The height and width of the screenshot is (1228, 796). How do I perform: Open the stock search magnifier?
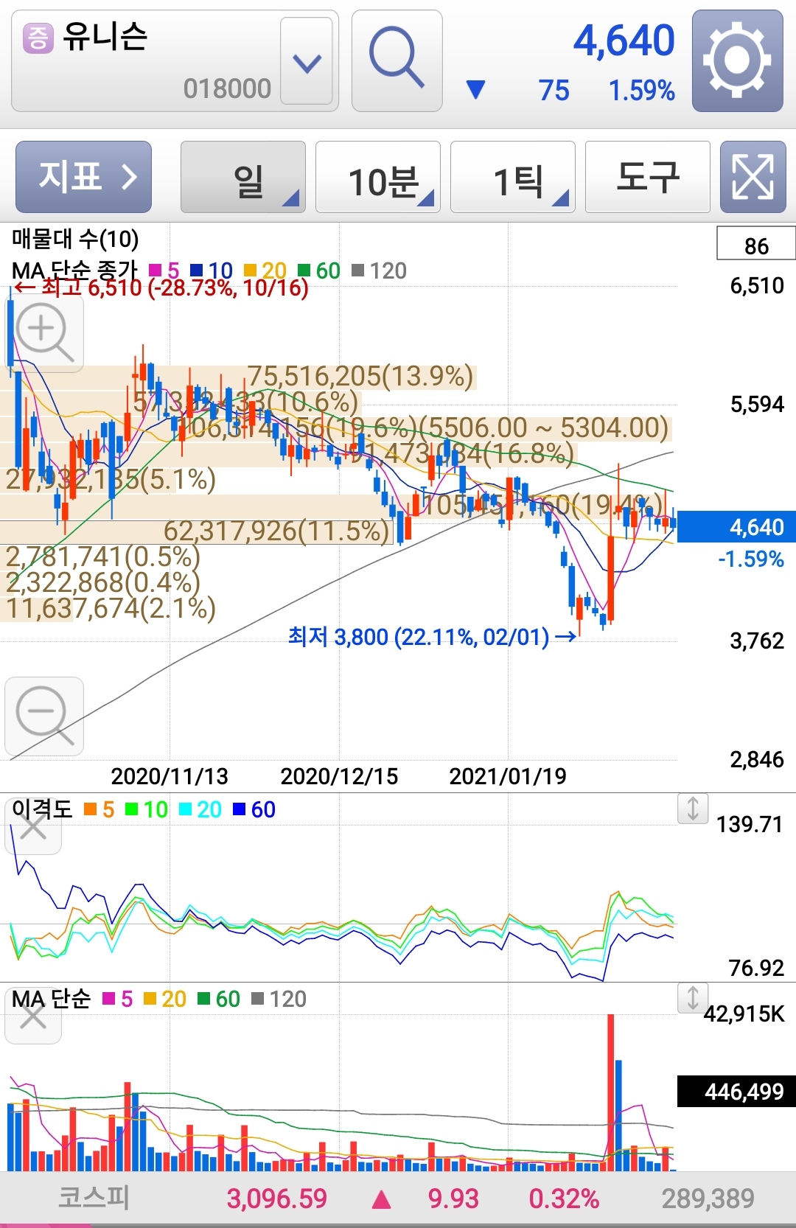397,60
